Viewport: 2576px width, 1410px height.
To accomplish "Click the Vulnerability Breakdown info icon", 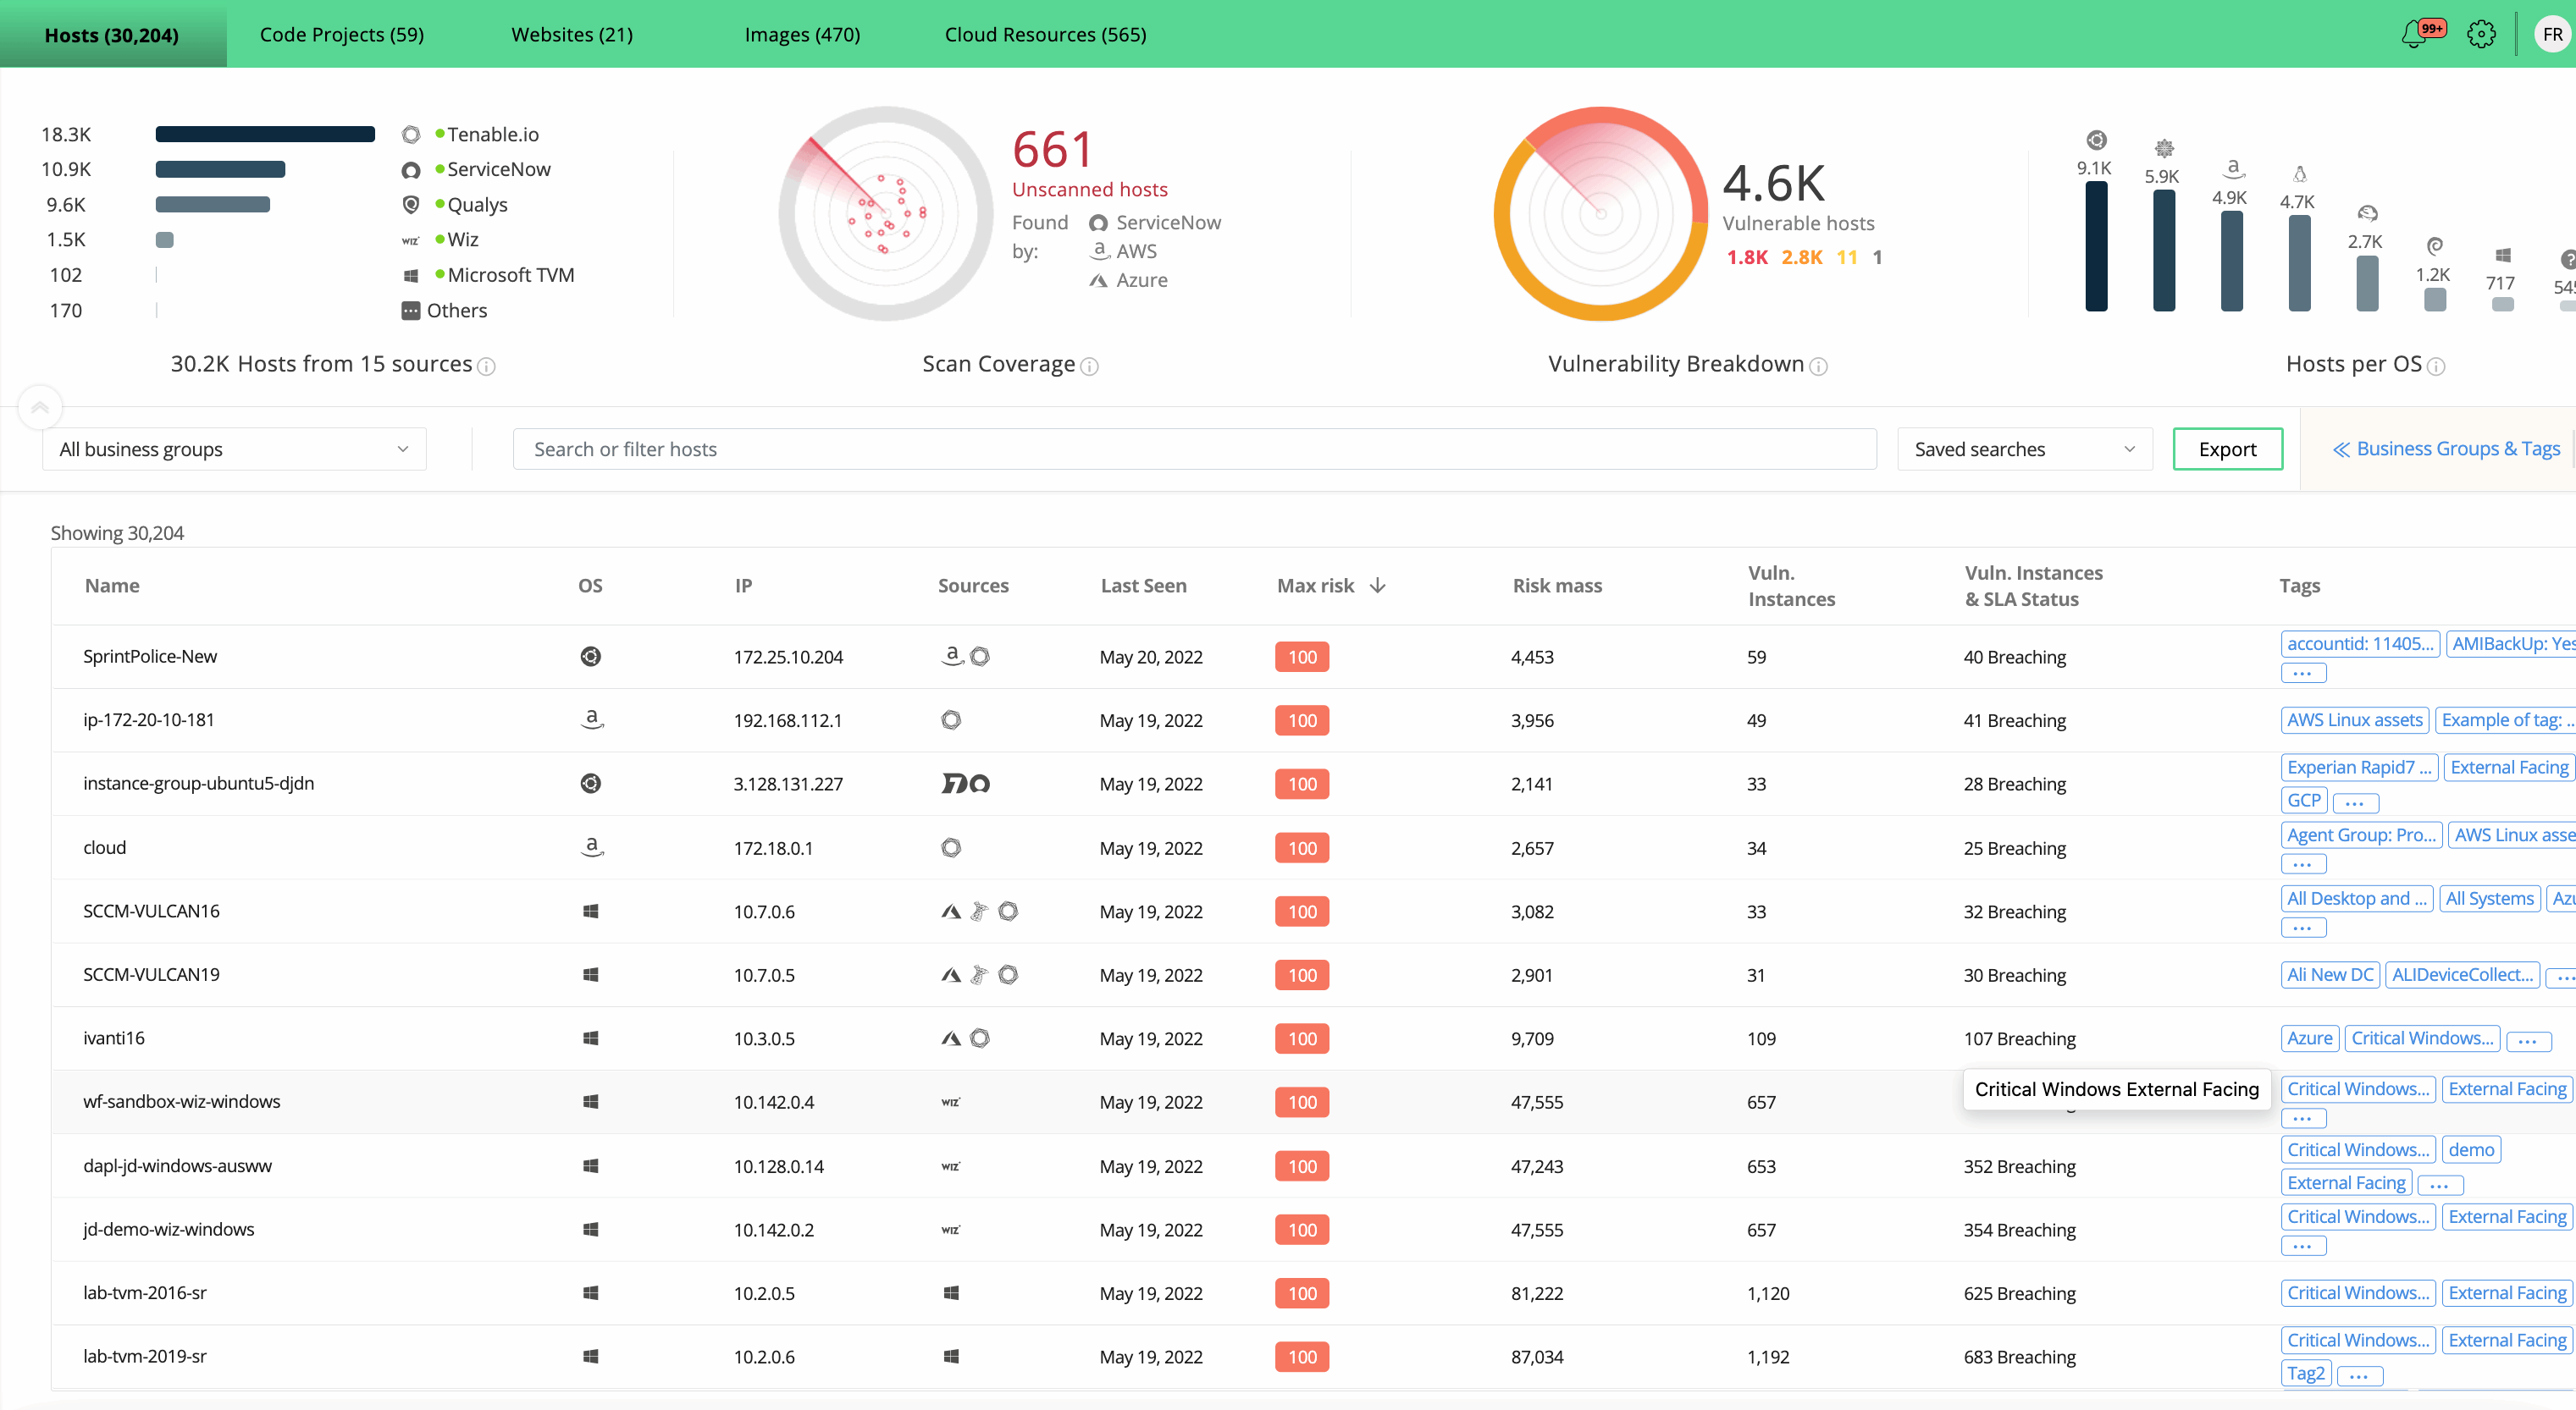I will point(1819,366).
